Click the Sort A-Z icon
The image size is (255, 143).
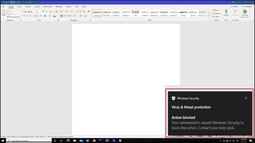click(84, 11)
